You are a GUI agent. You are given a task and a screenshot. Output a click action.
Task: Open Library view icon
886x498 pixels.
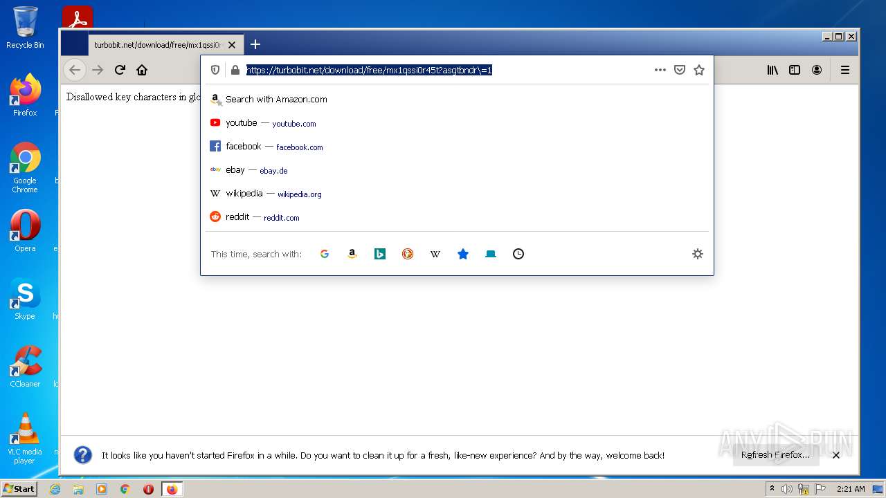[772, 70]
